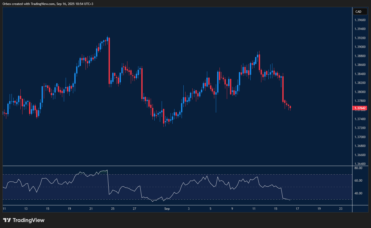371x228 pixels.
Task: Select the Sep date label on time axis
Action: pyautogui.click(x=167, y=209)
